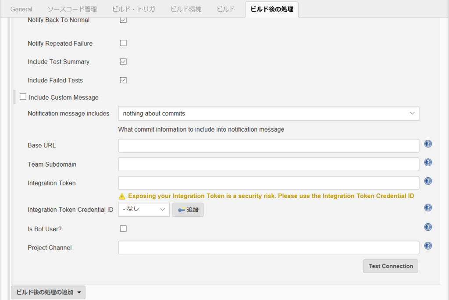The width and height of the screenshot is (449, 300).
Task: Switch to the ビルド tab
Action: click(x=226, y=9)
